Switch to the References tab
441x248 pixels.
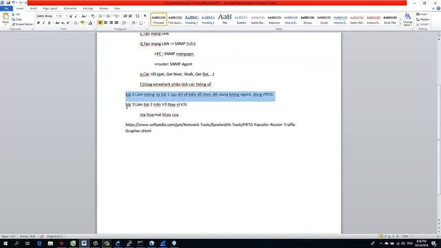(70, 8)
